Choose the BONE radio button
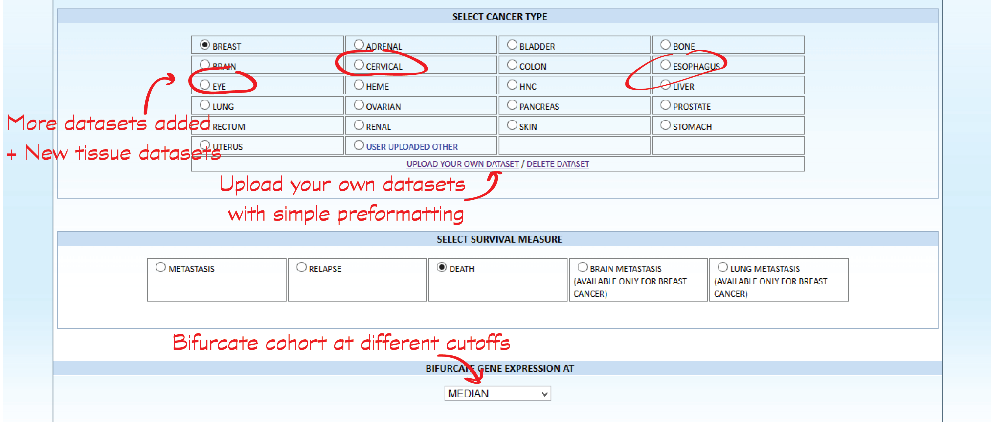 coord(666,45)
